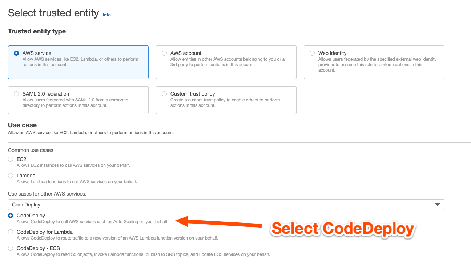Viewport: 471px width, 269px height.
Task: Click the AWS service card
Action: pyautogui.click(x=78, y=62)
